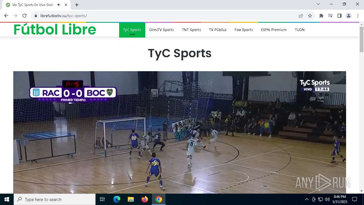This screenshot has height=205, width=364.
Task: Go forward with the browser arrow
Action: pos(15,16)
